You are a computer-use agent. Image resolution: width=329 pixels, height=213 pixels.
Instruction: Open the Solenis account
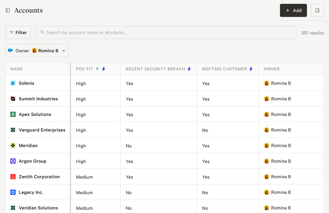[x=26, y=83]
